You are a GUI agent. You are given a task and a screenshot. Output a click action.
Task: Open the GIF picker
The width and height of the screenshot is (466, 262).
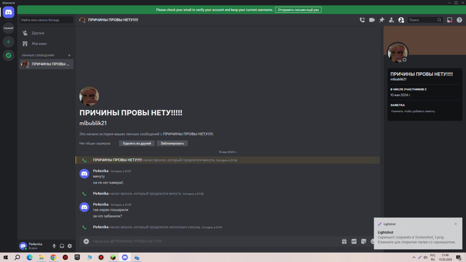point(354,241)
